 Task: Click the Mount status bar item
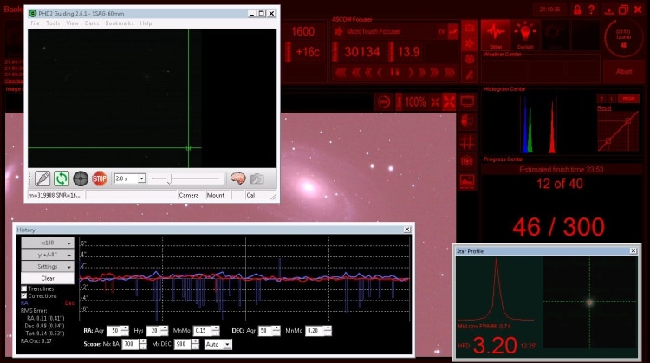pyautogui.click(x=216, y=195)
